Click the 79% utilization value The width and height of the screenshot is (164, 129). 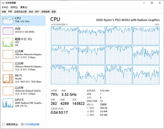pyautogui.click(x=54, y=94)
